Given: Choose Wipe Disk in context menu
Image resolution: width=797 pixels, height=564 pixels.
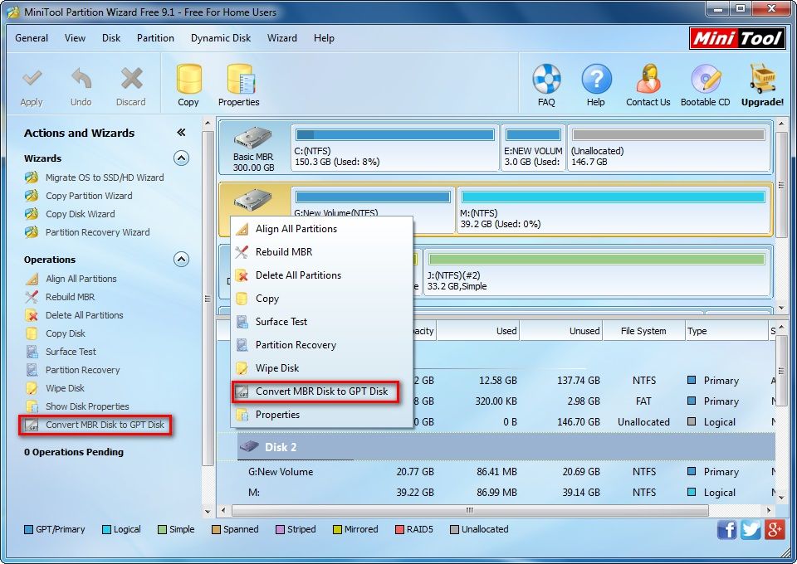Looking at the screenshot, I should pyautogui.click(x=322, y=368).
